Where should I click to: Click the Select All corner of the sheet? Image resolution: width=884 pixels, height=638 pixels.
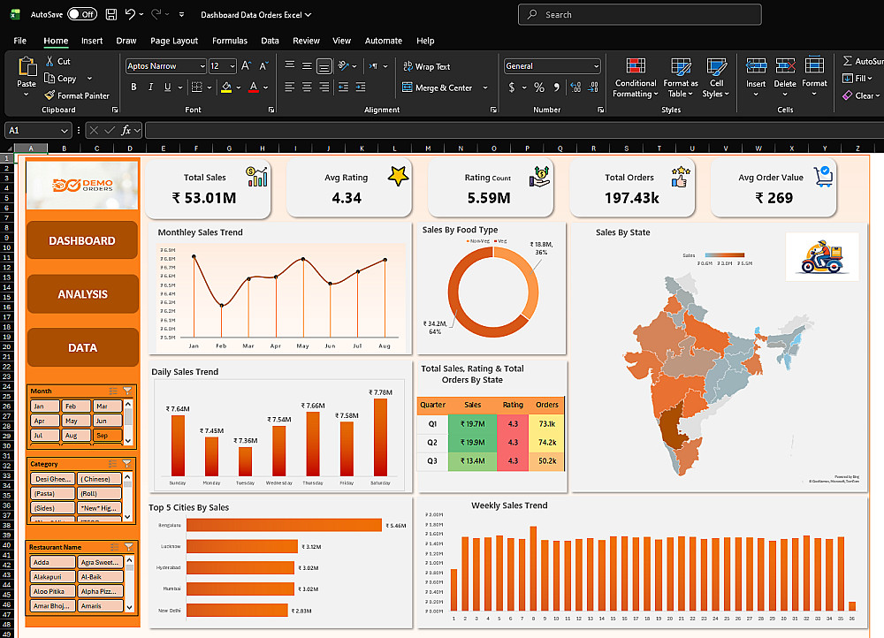(7, 148)
